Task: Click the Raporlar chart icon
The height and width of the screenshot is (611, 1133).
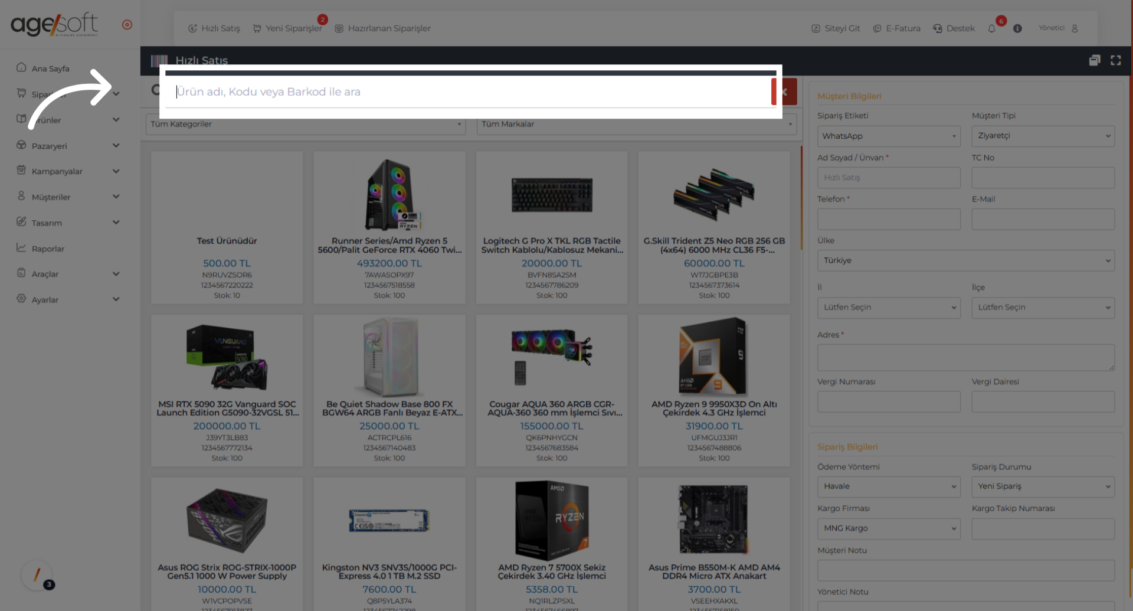Action: (21, 247)
